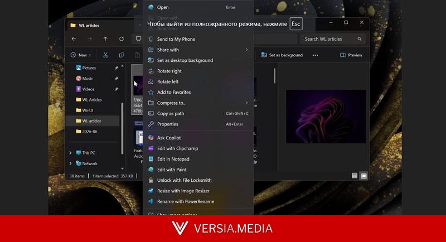Open the See more three-dots menu
446x242 pixels.
click(316, 55)
